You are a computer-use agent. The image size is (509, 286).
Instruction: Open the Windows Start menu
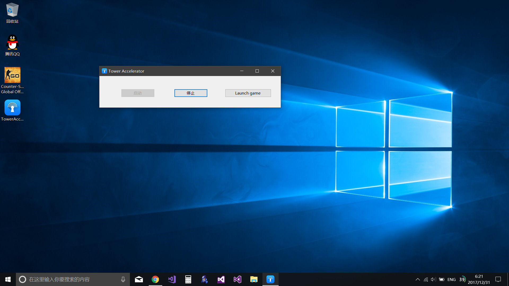coord(8,279)
